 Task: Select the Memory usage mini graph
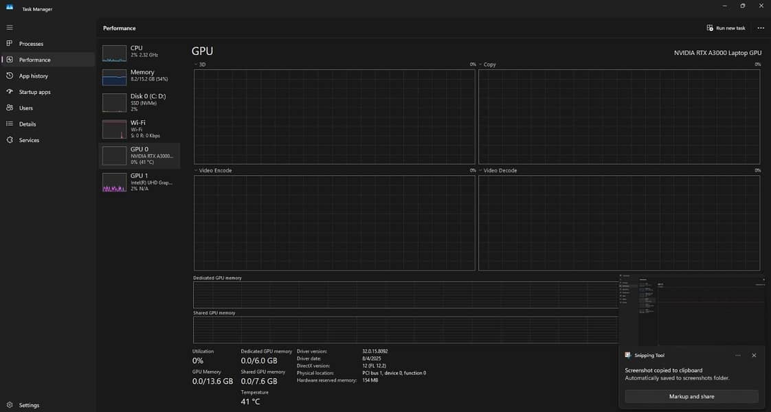(114, 78)
